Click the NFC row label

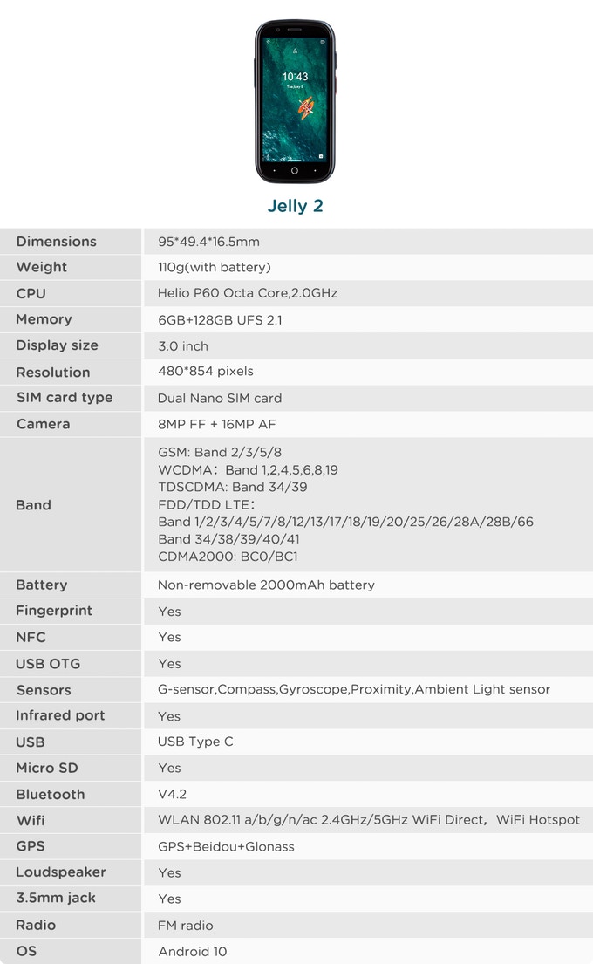(31, 637)
